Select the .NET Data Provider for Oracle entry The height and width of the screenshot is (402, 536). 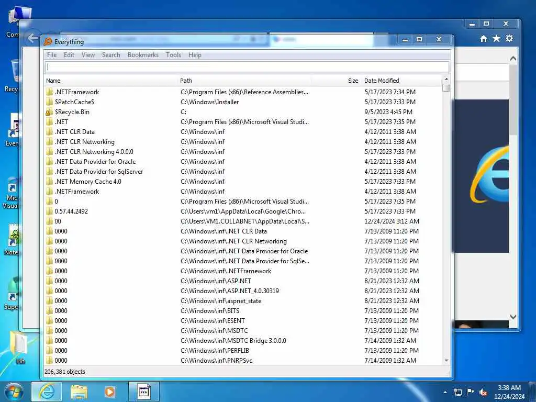point(95,162)
